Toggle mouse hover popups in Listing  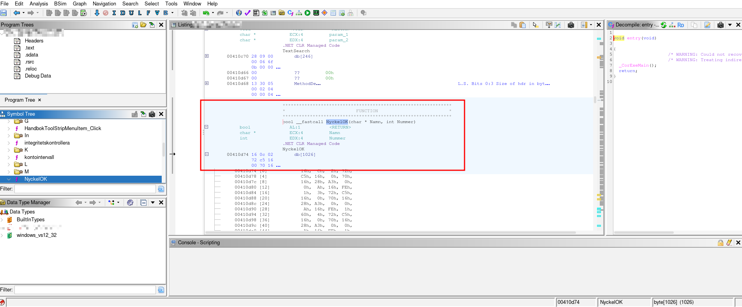pos(535,25)
